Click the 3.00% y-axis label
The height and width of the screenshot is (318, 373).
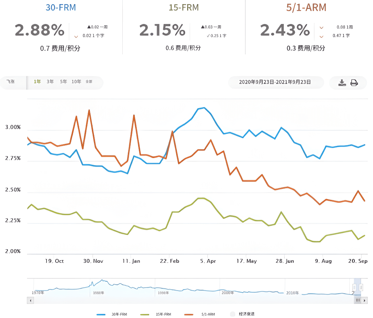pos(13,127)
